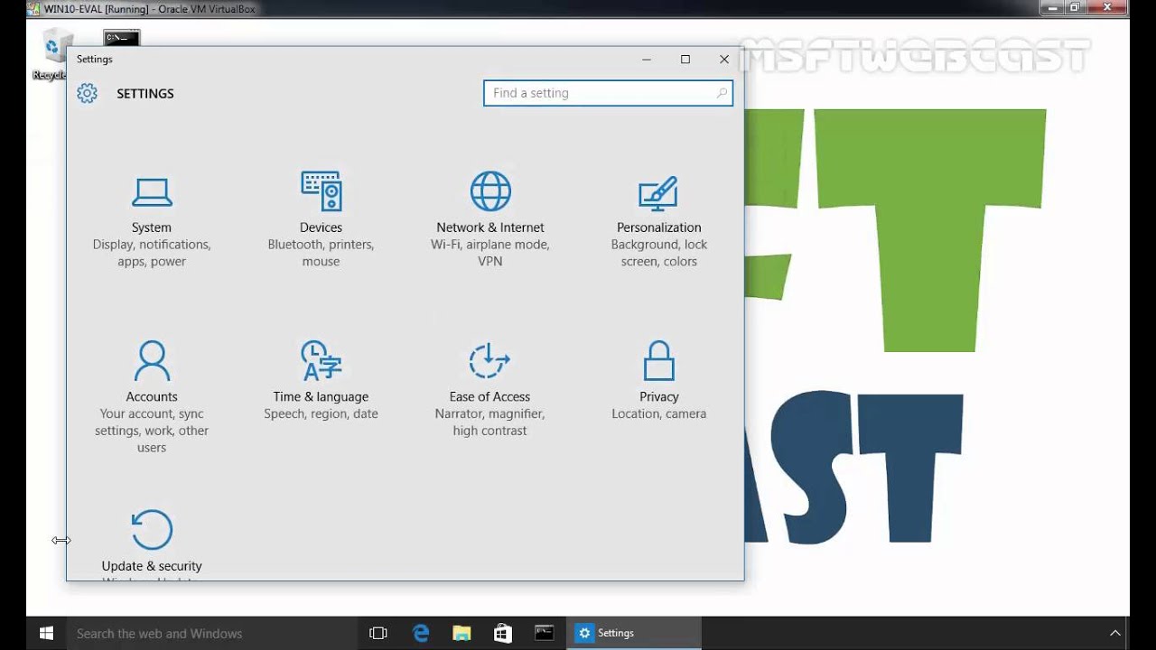
Task: Click the SETTINGS header title
Action: (x=145, y=93)
